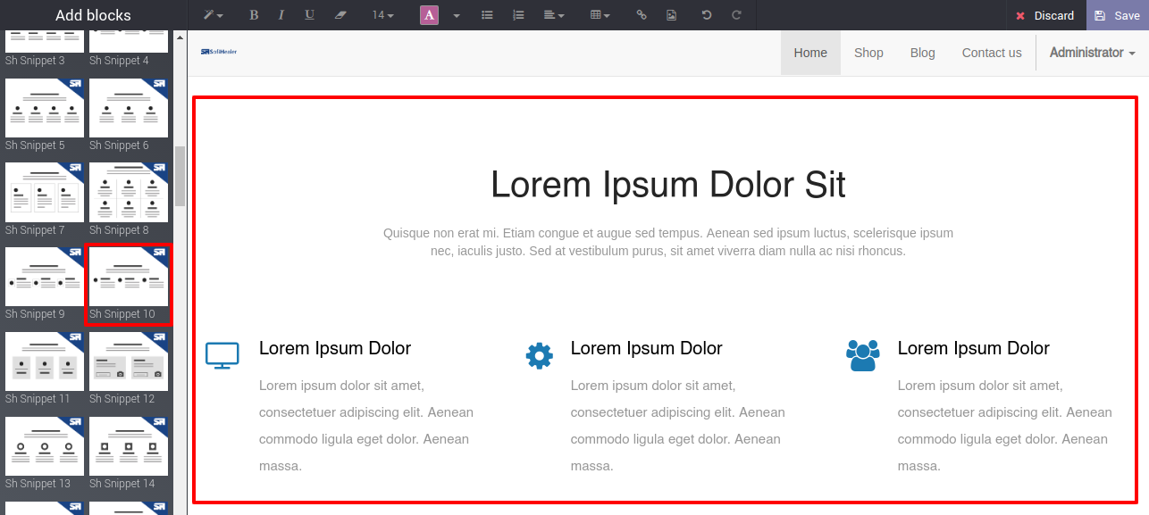
Task: Open the Contact us menu item
Action: pos(992,53)
